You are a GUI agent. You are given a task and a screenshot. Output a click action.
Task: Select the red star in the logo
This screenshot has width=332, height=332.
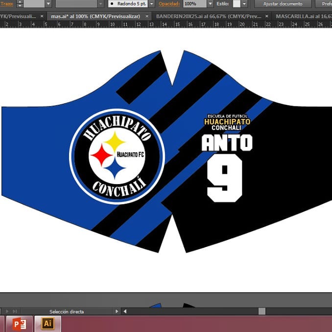tap(102, 155)
